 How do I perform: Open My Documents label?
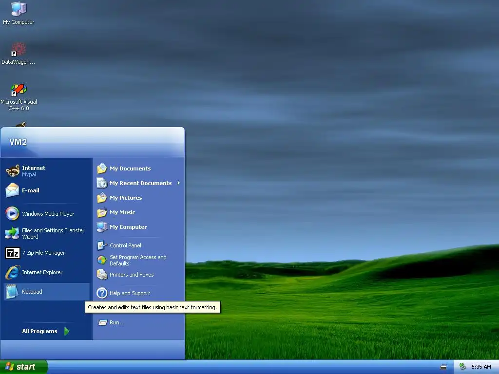point(130,168)
